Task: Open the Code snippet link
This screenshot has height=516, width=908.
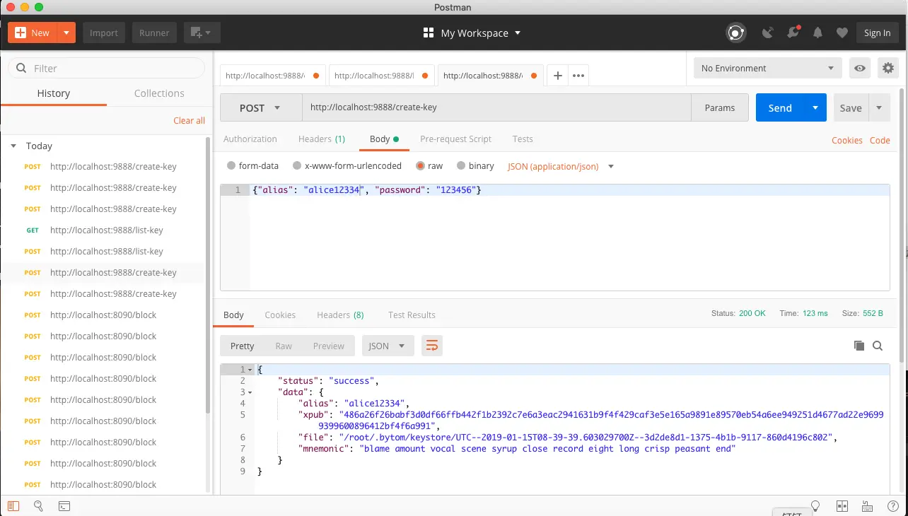Action: click(880, 140)
